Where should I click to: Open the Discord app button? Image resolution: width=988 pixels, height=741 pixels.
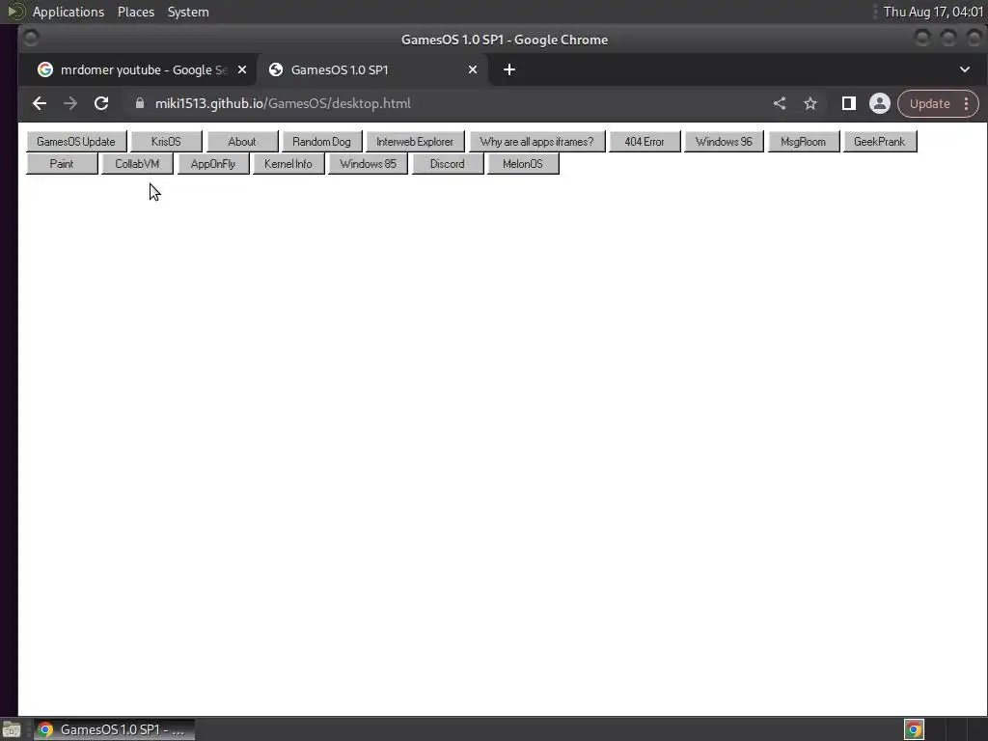[448, 164]
